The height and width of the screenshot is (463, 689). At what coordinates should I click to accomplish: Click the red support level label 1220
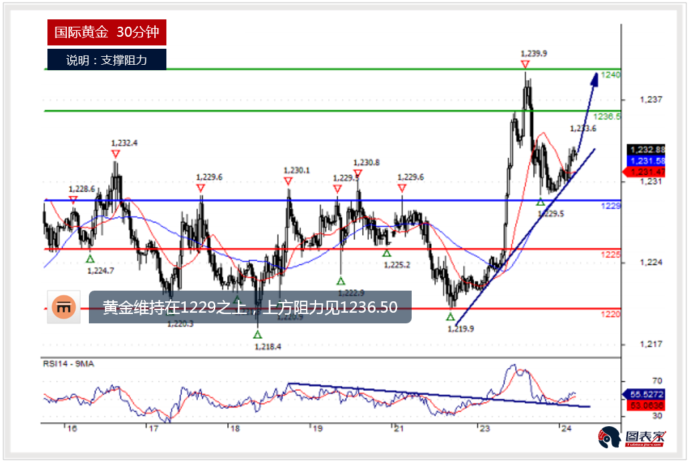coord(611,314)
